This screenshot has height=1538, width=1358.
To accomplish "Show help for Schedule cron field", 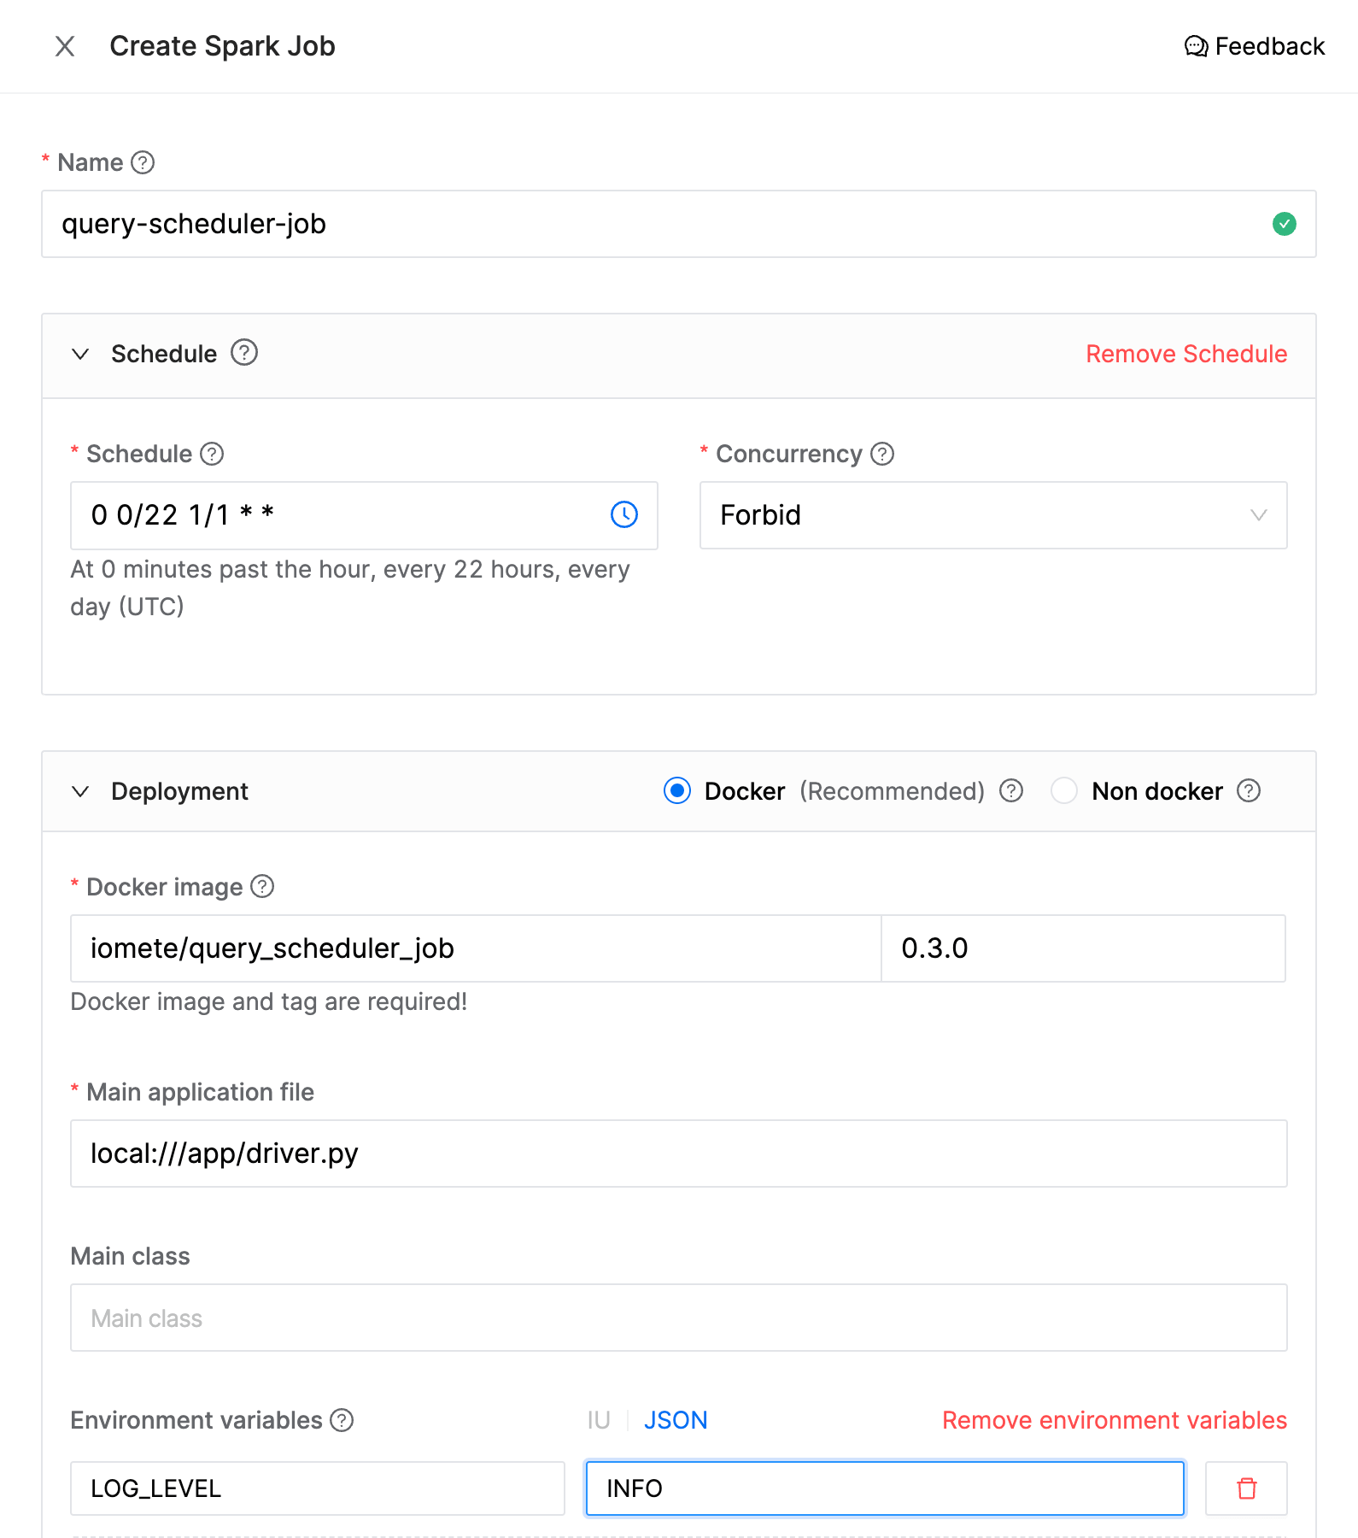I will 212,454.
